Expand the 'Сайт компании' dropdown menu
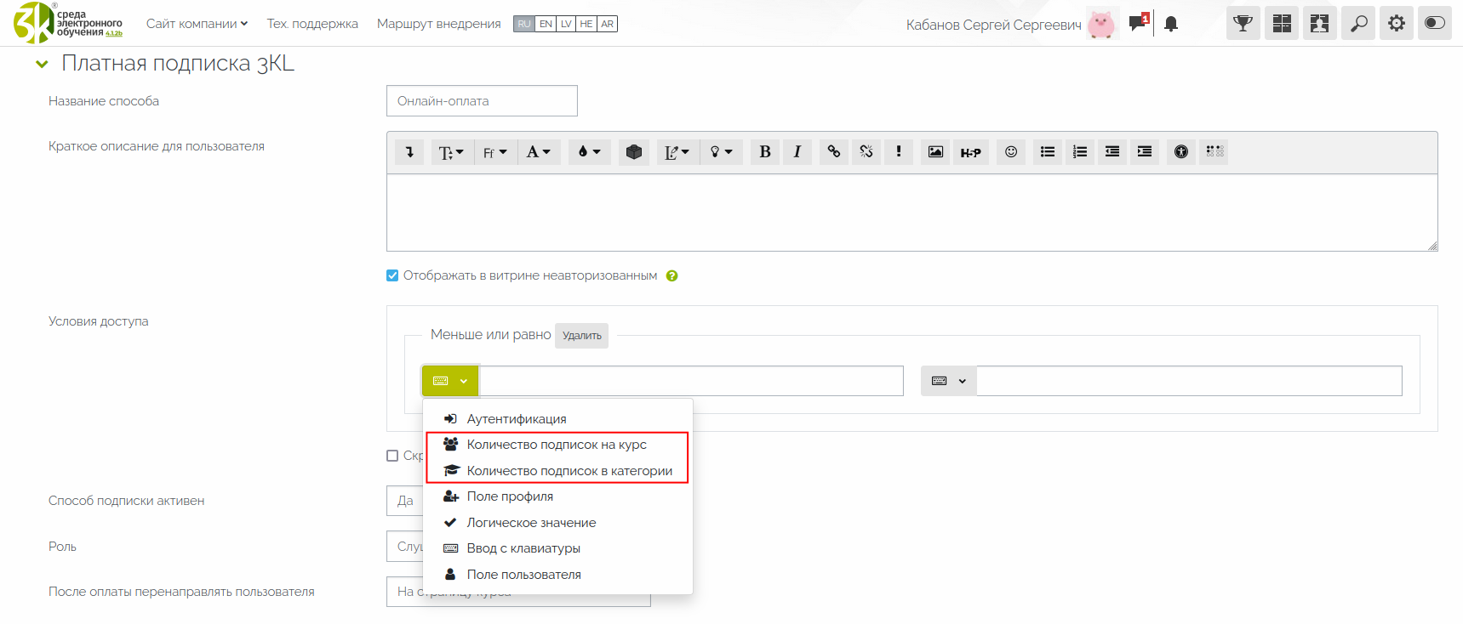Screen dimensions: 1463x624 (x=197, y=24)
